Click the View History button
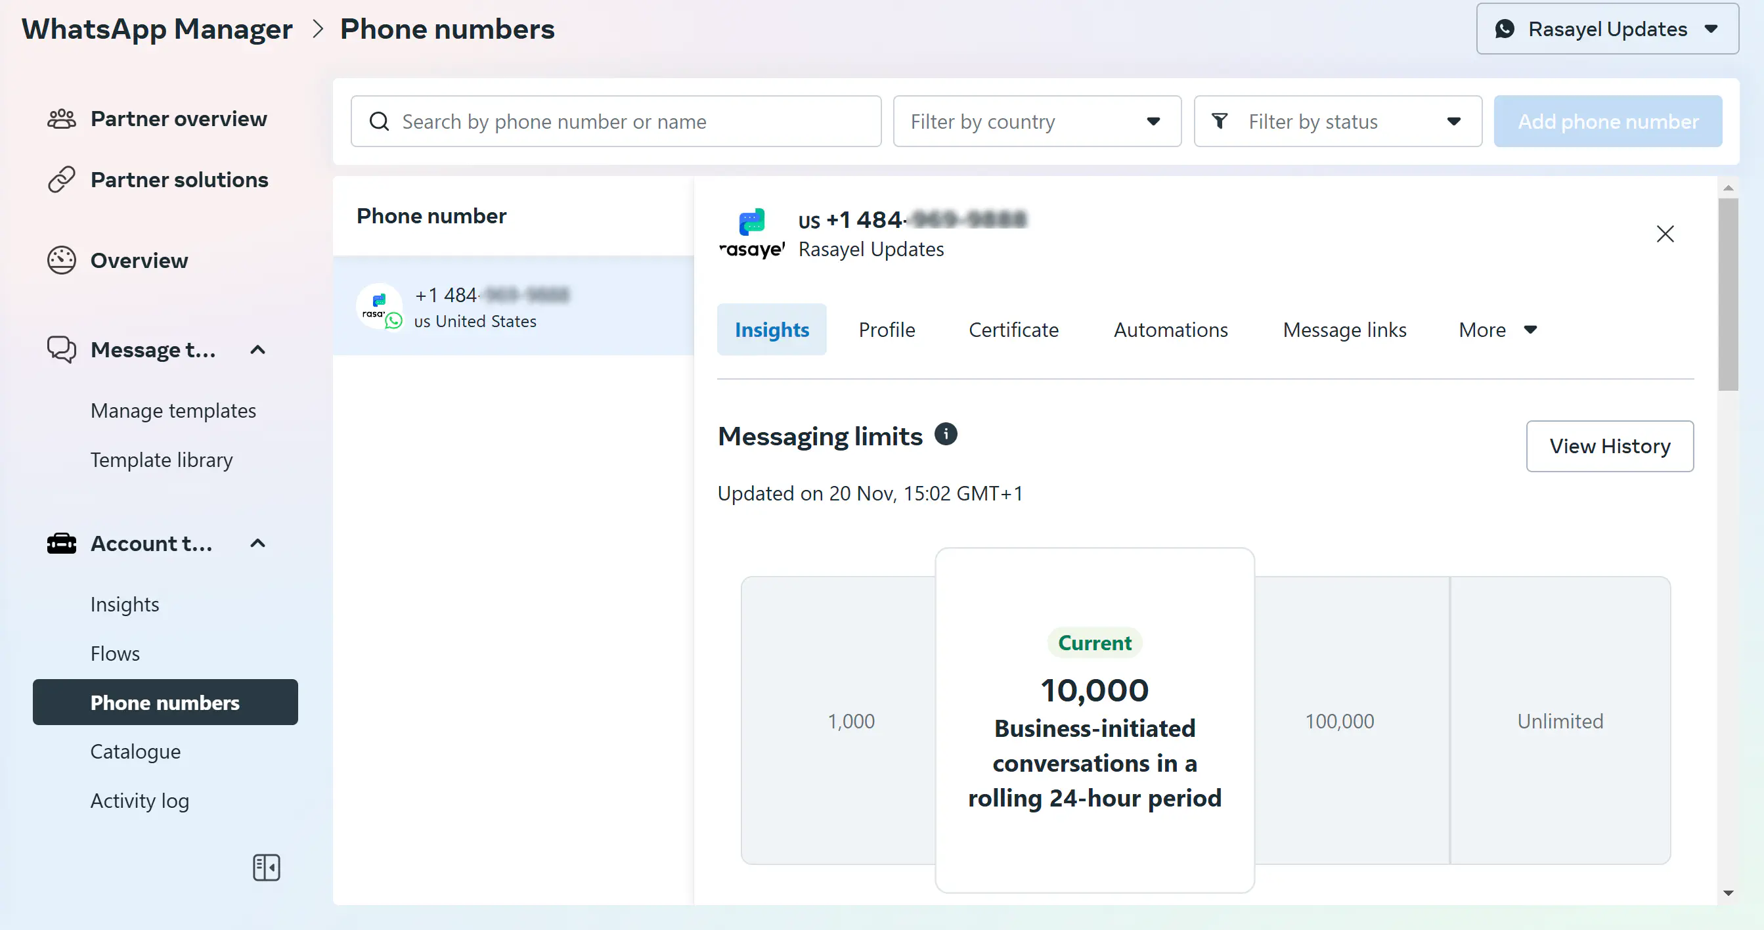The image size is (1764, 930). (1610, 446)
